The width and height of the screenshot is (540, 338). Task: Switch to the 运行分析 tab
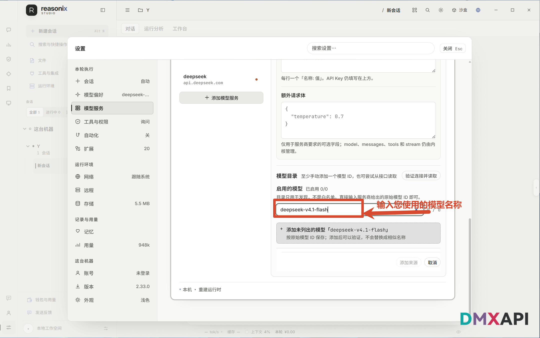coord(154,29)
